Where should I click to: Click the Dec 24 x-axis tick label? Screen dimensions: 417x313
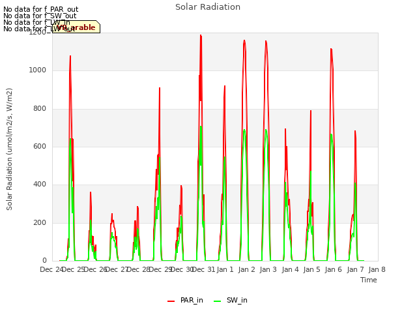pos(51,269)
